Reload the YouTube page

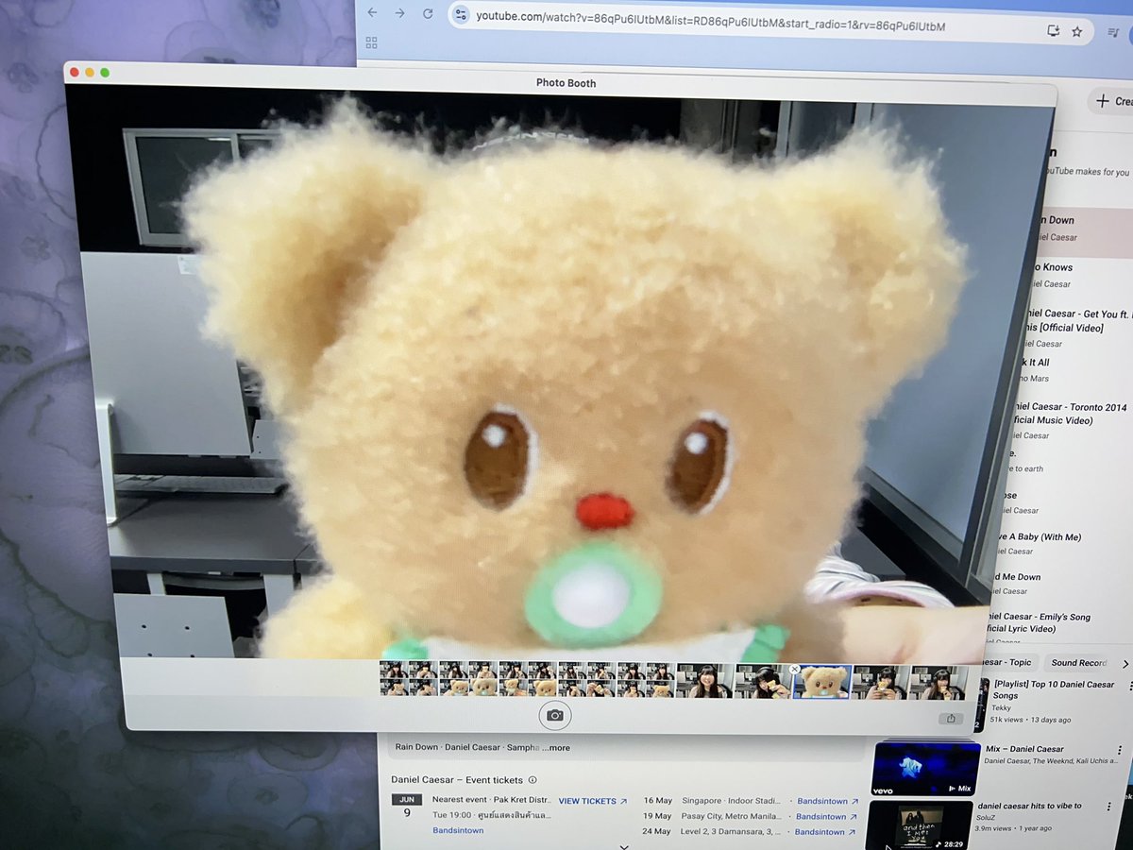(x=428, y=14)
